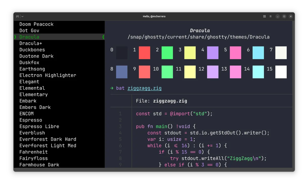Select the Doom Peacock theme
The height and width of the screenshot is (186, 308).
pos(36,24)
